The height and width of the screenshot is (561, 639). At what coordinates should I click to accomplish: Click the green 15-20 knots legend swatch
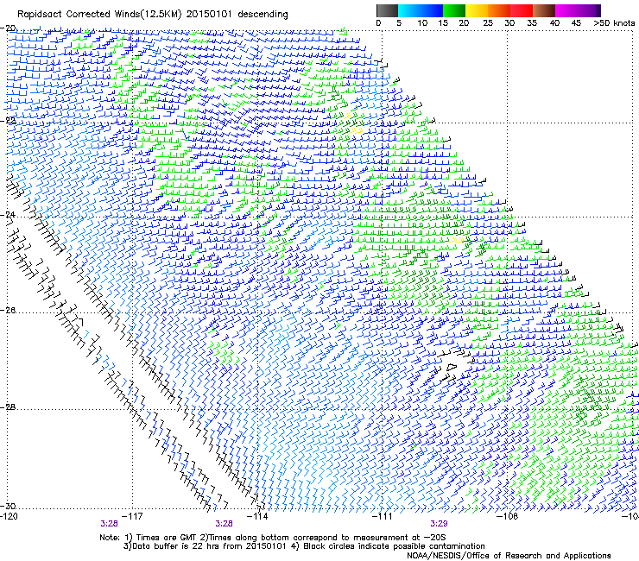pyautogui.click(x=454, y=10)
